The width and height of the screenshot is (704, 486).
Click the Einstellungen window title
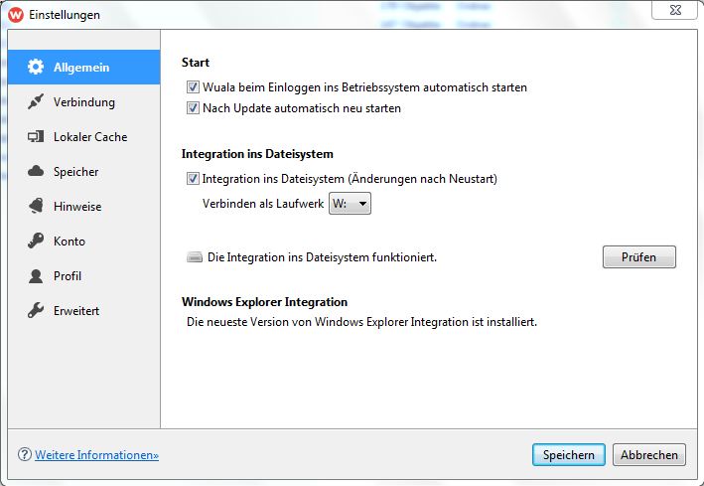click(x=65, y=14)
